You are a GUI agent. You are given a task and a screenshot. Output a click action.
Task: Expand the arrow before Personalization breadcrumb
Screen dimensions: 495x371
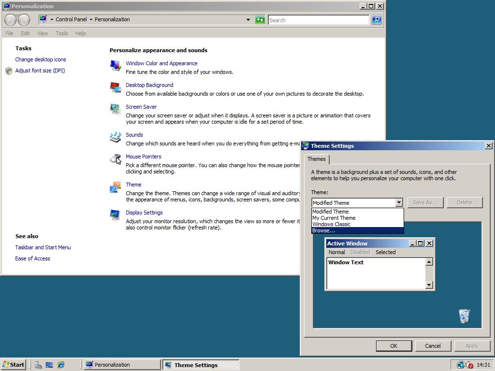[91, 19]
